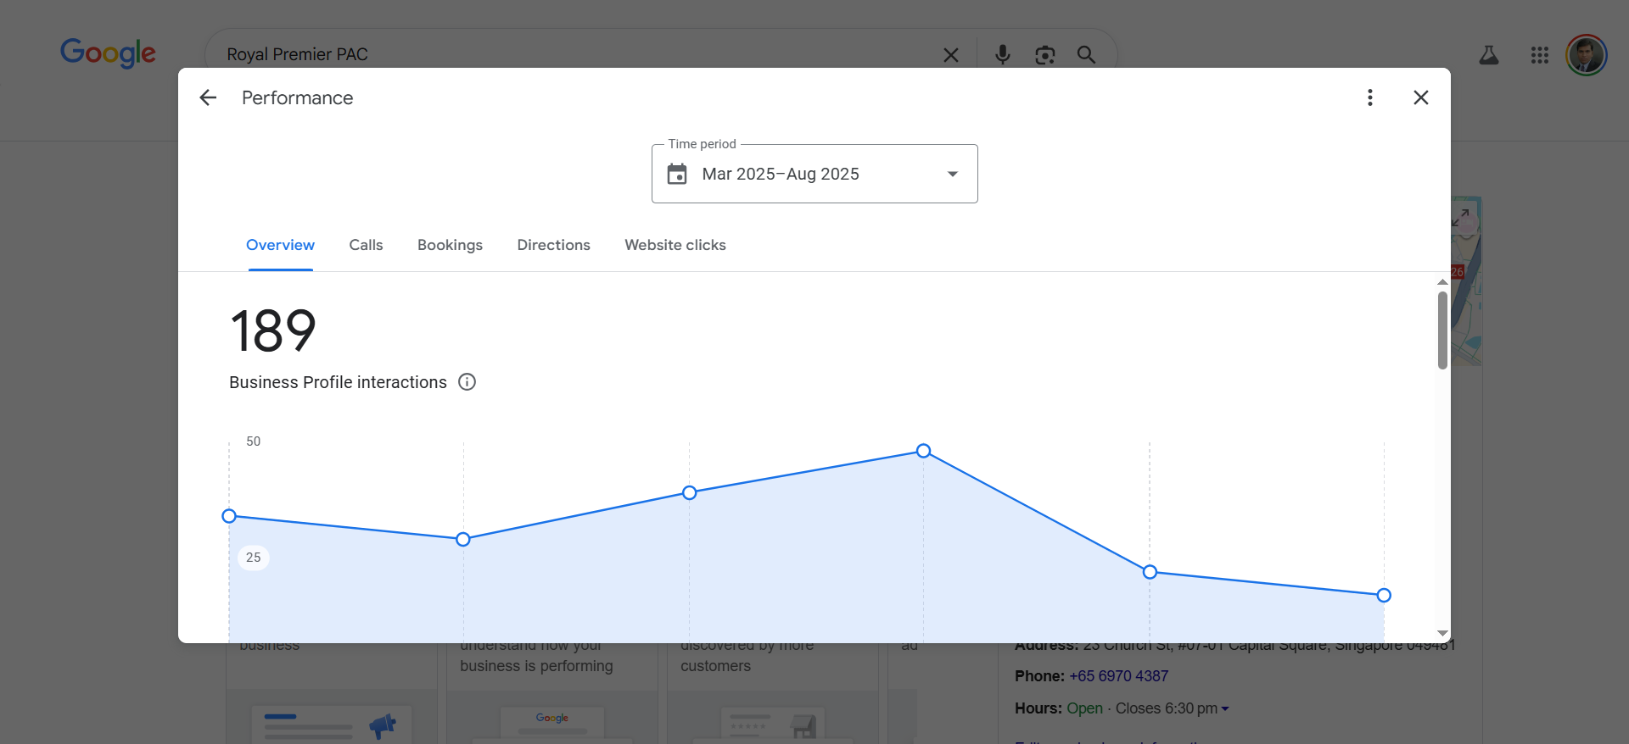
Task: Expand business hours next to Closes 6:30 pm
Action: click(x=1224, y=708)
